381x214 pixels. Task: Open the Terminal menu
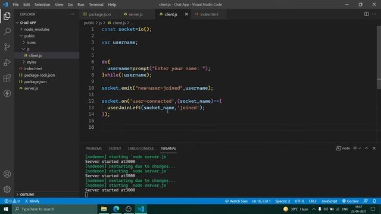point(96,4)
